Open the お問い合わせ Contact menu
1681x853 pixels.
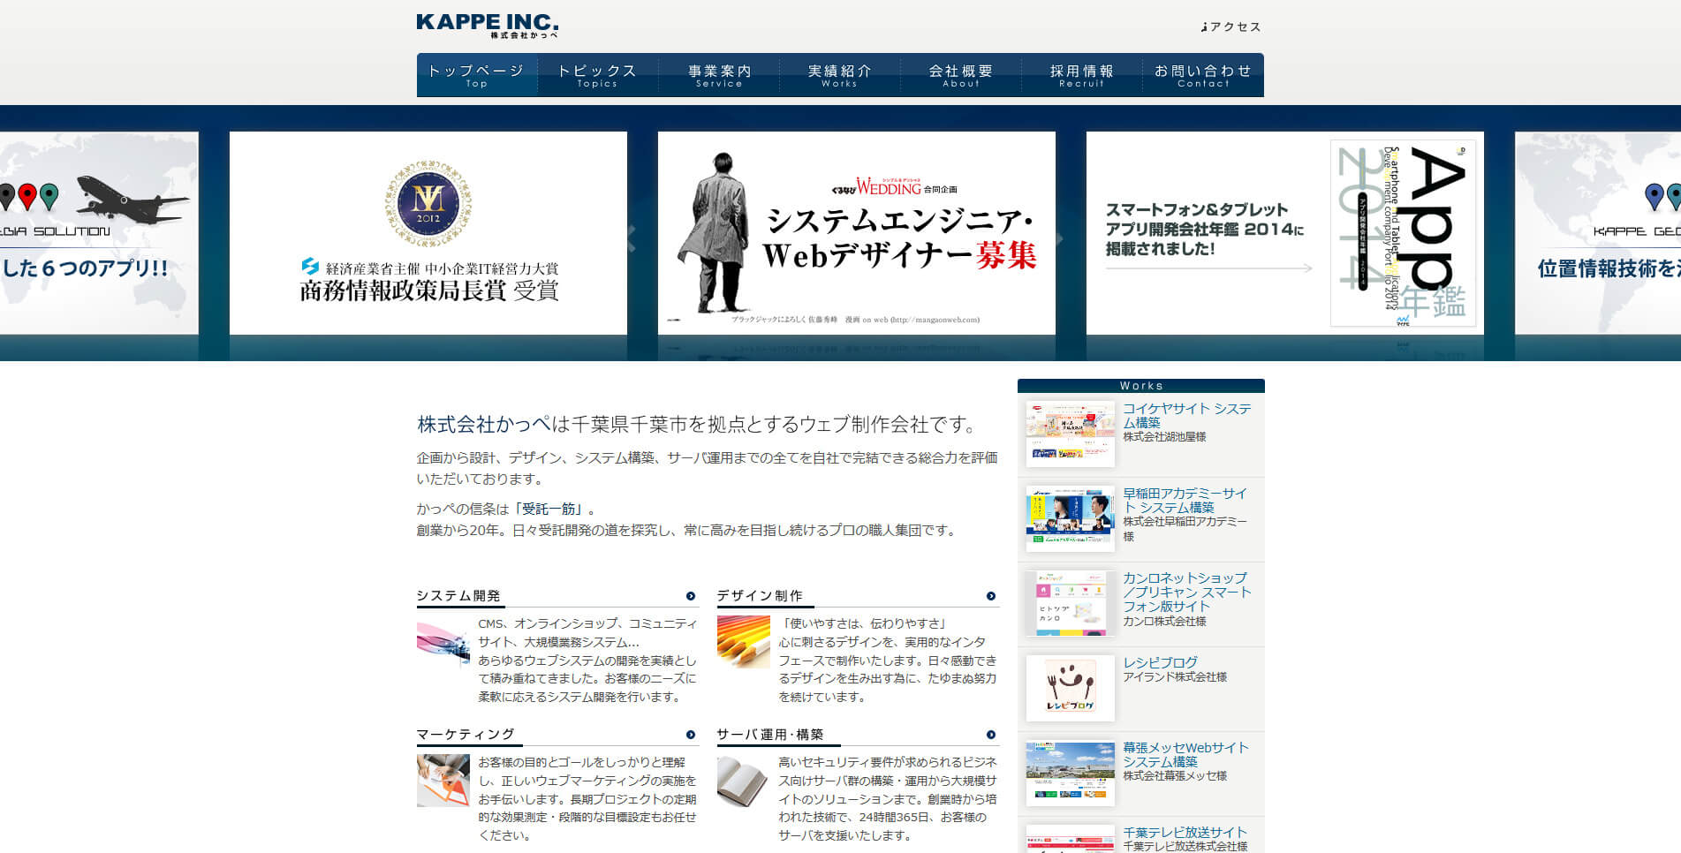(1203, 75)
